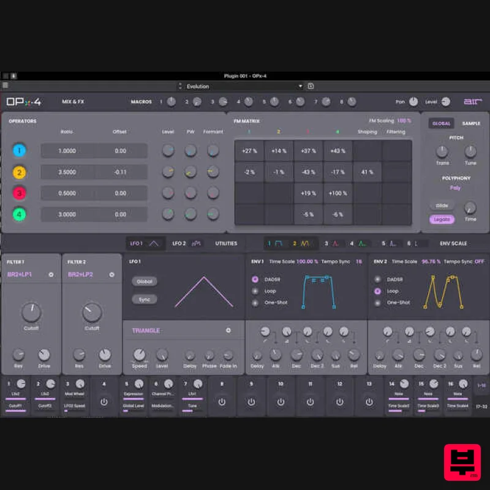The height and width of the screenshot is (490, 490).
Task: Select the blue operator 1 icon
Action: pyautogui.click(x=19, y=151)
